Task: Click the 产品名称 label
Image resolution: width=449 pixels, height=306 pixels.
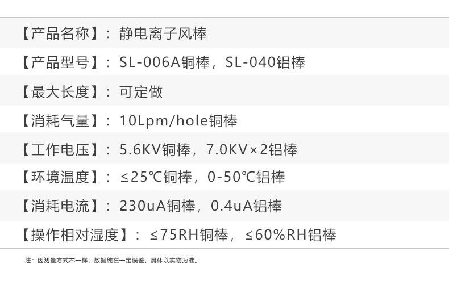Action: click(59, 33)
